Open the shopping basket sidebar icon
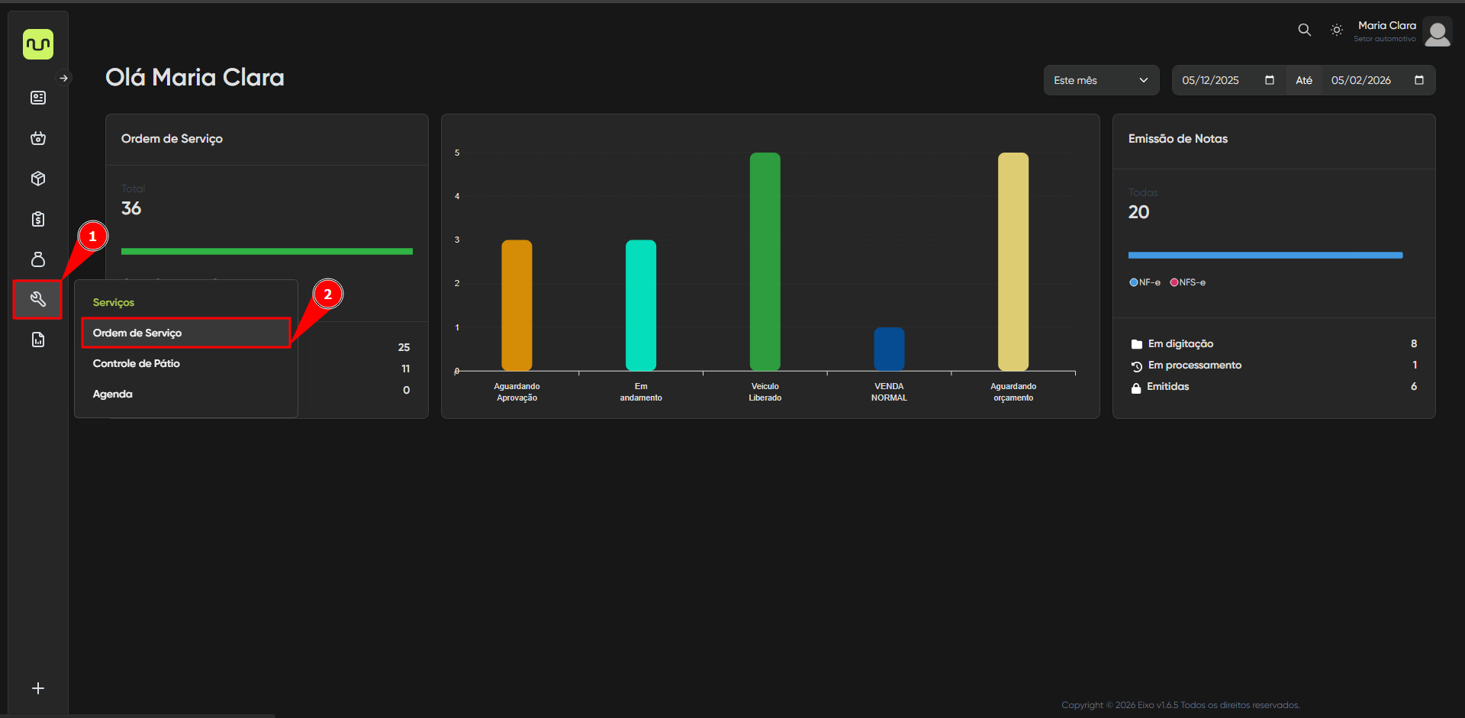The height and width of the screenshot is (718, 1465). pyautogui.click(x=37, y=138)
